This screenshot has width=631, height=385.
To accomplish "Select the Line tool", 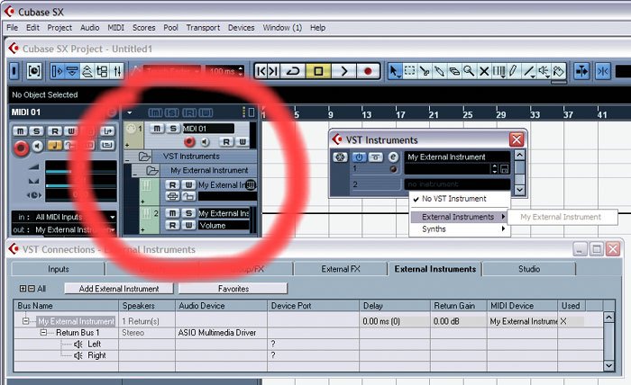I will [528, 71].
